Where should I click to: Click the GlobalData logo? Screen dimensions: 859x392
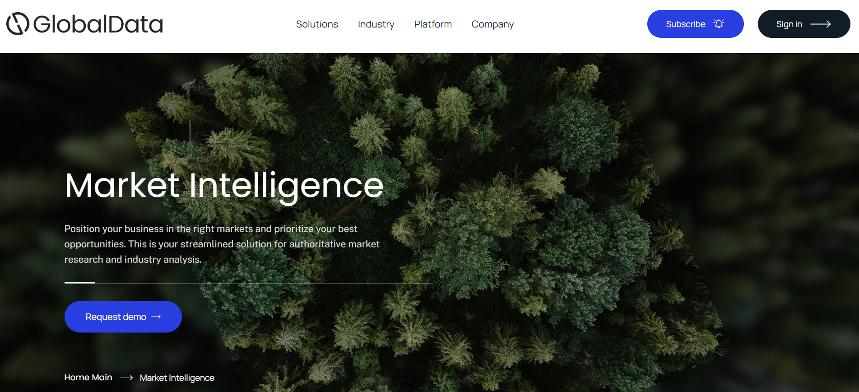coord(84,24)
